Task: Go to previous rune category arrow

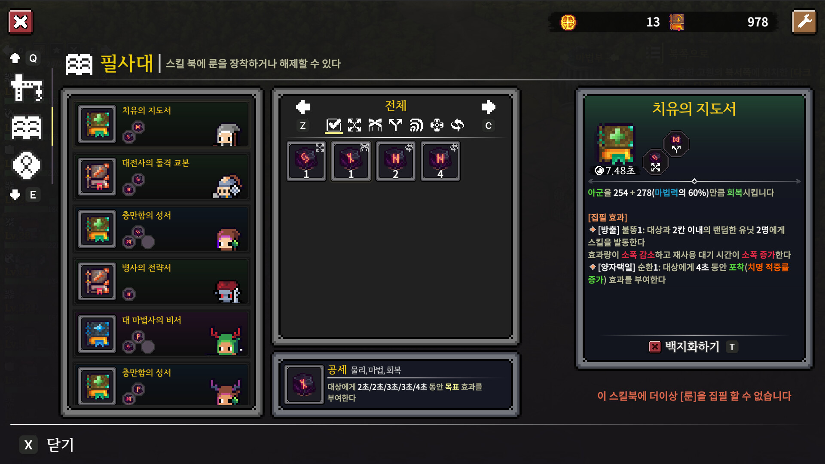Action: 303,107
